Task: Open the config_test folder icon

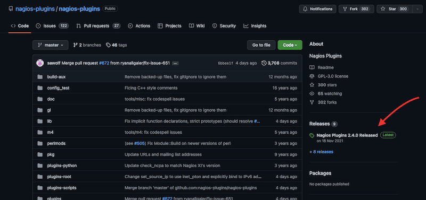Action: tap(40, 88)
